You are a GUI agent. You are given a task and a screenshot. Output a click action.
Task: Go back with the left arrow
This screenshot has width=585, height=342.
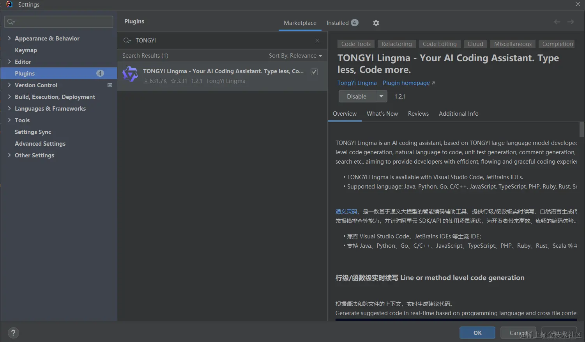point(557,22)
